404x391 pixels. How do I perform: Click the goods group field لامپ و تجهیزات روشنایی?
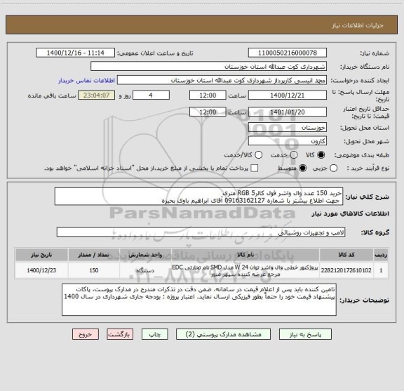pos(201,232)
